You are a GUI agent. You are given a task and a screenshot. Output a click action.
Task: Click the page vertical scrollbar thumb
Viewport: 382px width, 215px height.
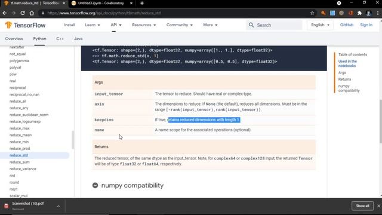pos(381,121)
